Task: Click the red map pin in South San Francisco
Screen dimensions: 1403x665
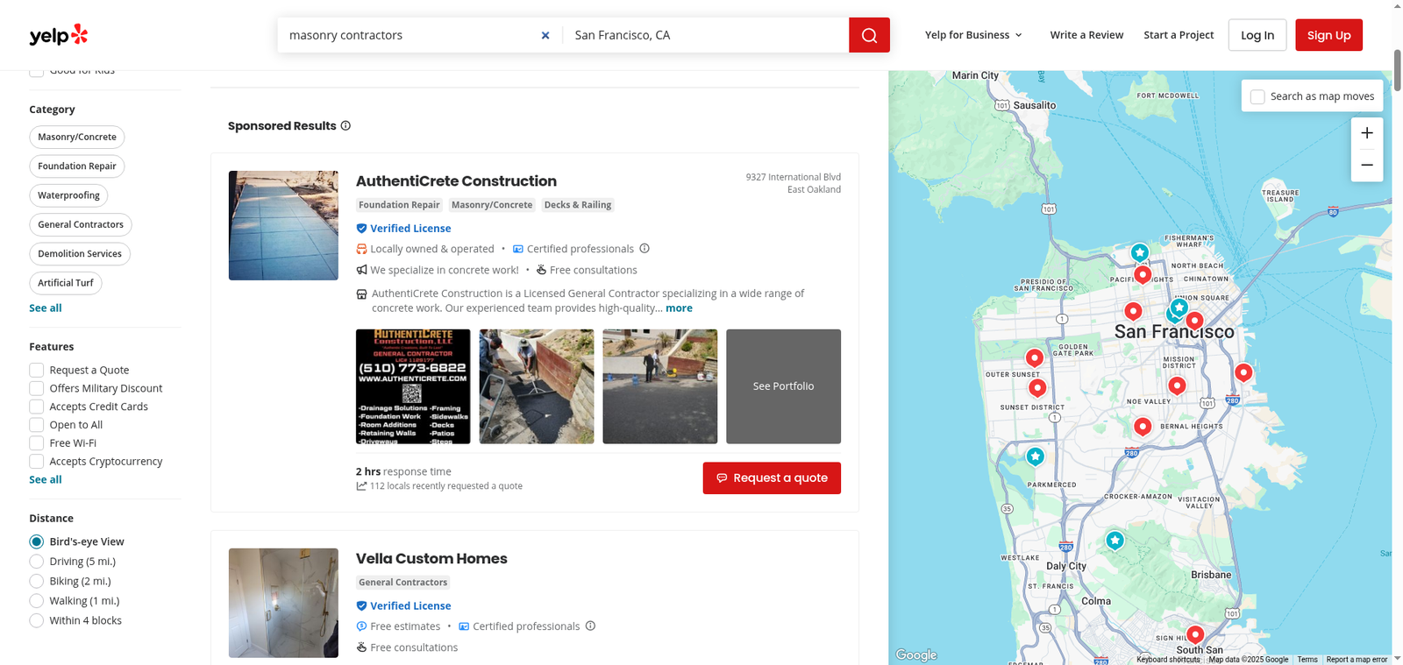Action: click(x=1194, y=634)
